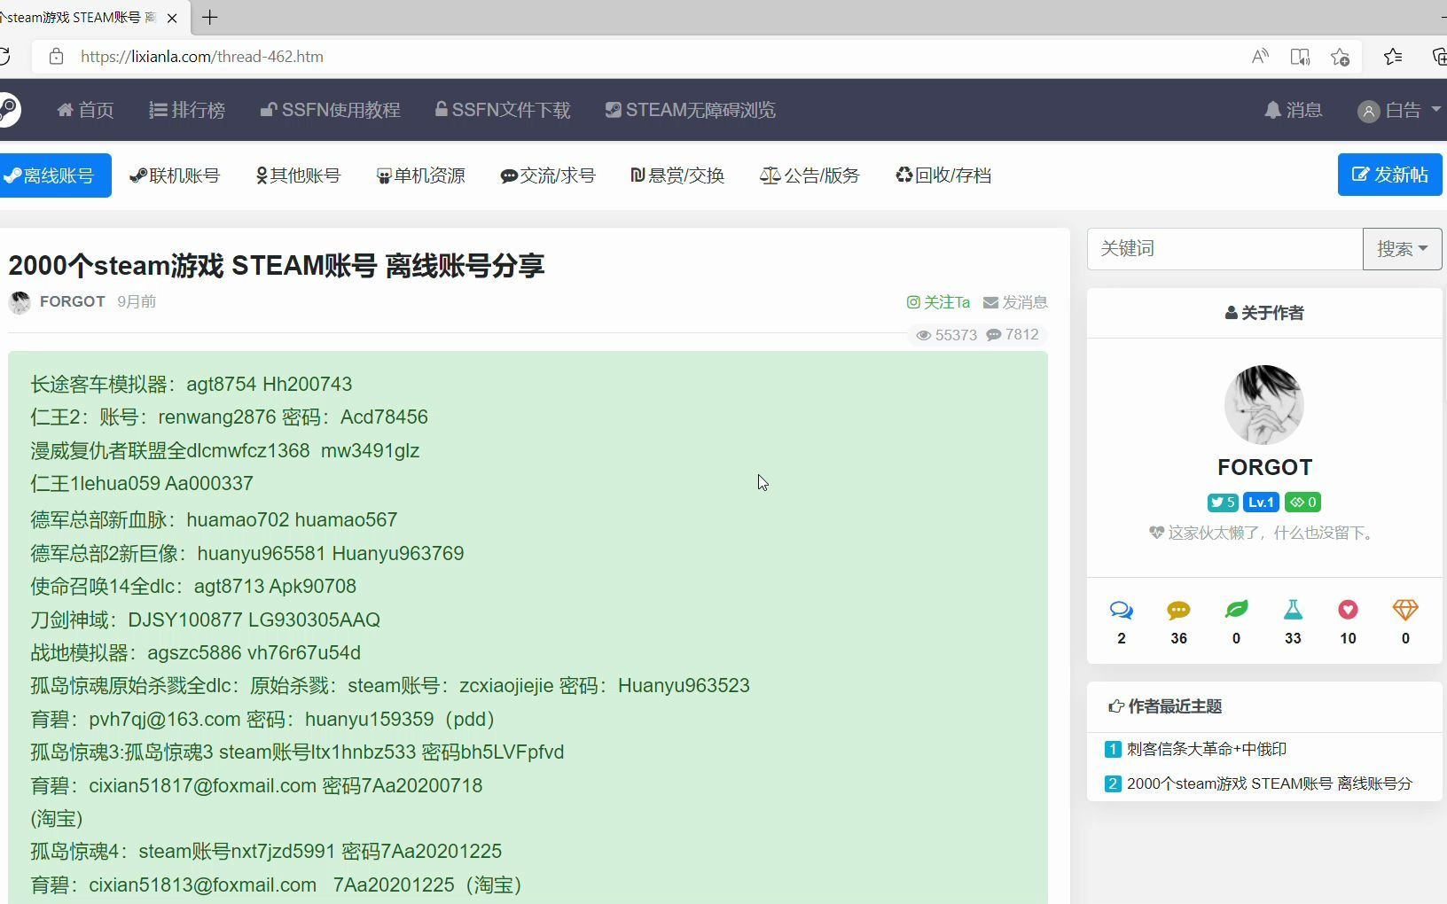Open the SSFN使用教程 page
Screen dimensions: 1447x904
click(330, 110)
